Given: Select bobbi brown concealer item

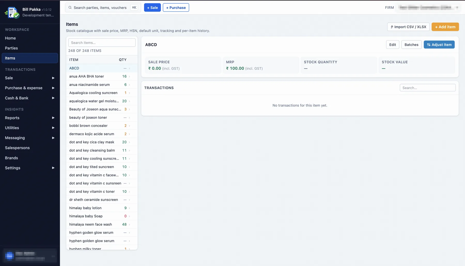Looking at the screenshot, I should coord(102,126).
